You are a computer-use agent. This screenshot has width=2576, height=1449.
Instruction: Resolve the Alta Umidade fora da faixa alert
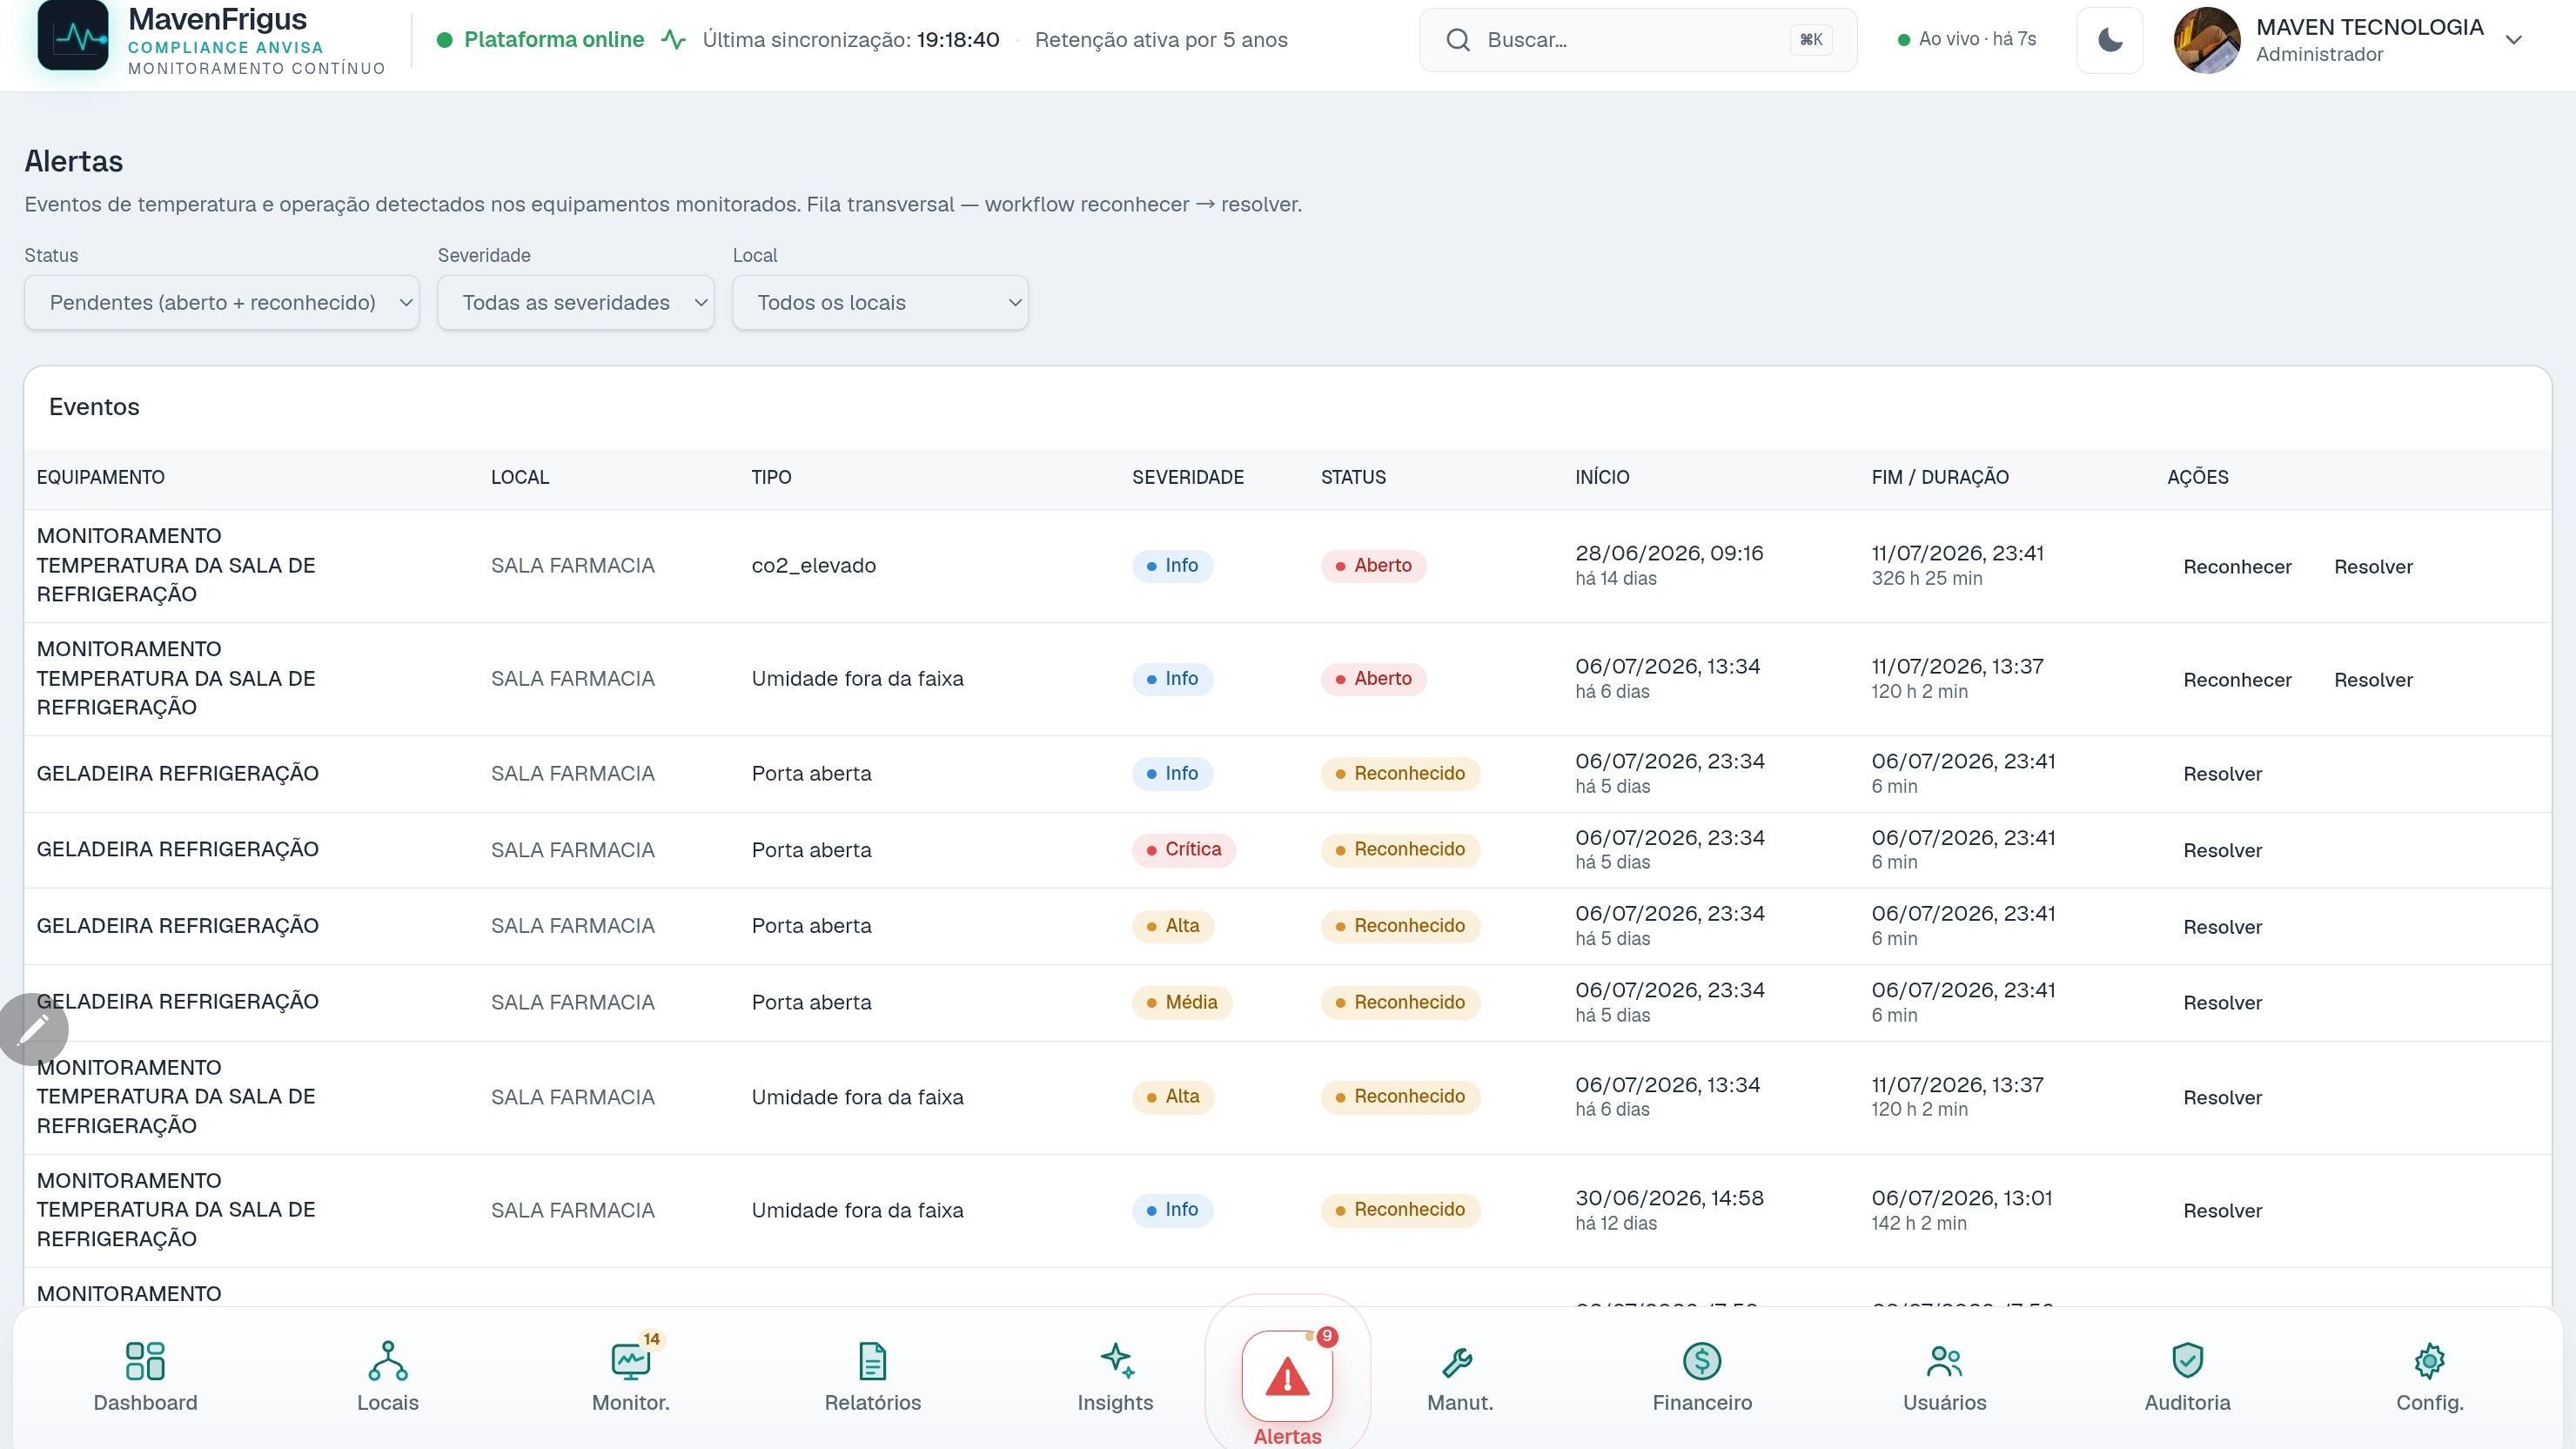coord(2222,1097)
